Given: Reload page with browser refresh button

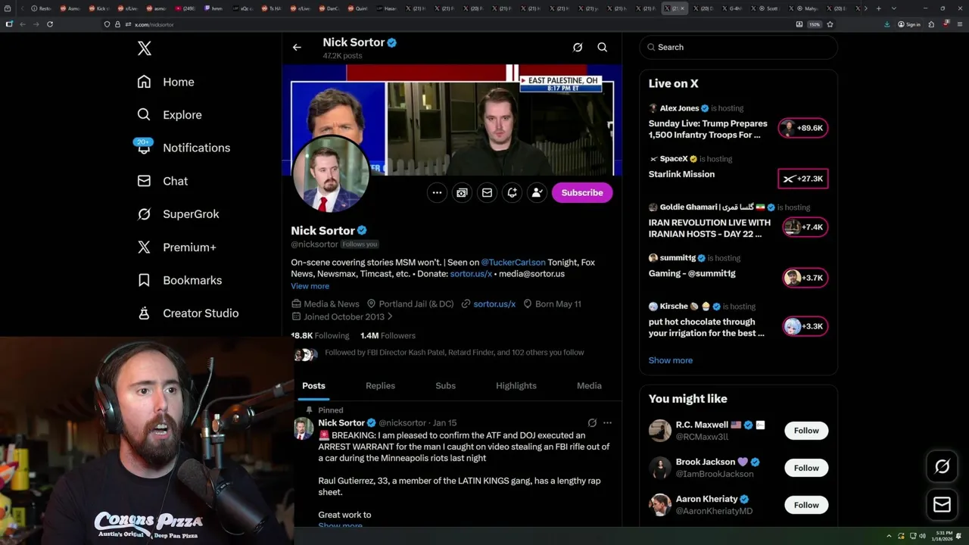Looking at the screenshot, I should click(x=50, y=24).
